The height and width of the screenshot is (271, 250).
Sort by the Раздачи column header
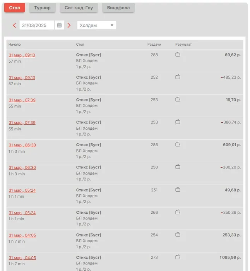pyautogui.click(x=154, y=45)
